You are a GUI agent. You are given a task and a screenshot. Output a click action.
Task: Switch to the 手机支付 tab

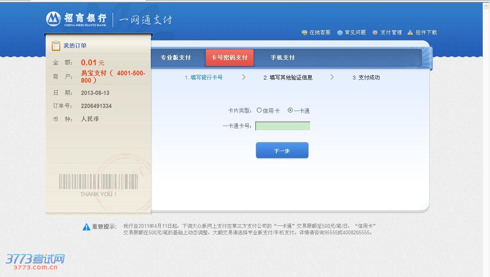click(282, 58)
